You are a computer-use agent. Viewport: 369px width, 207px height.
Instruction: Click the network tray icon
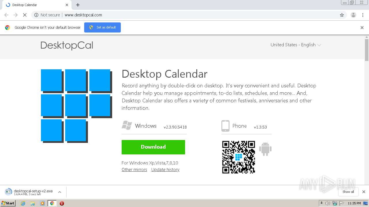click(335, 203)
